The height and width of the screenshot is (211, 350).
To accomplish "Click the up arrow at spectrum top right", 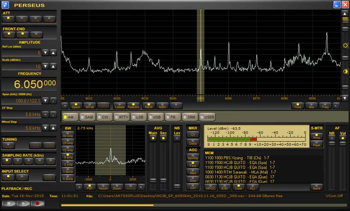I will click(x=345, y=13).
